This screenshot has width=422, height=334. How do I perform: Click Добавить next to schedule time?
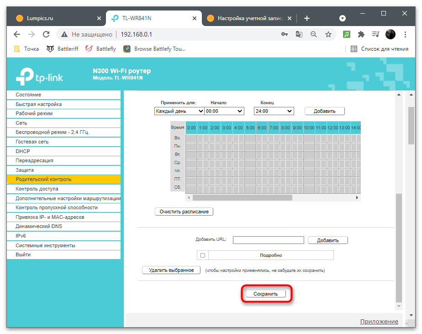[x=324, y=111]
